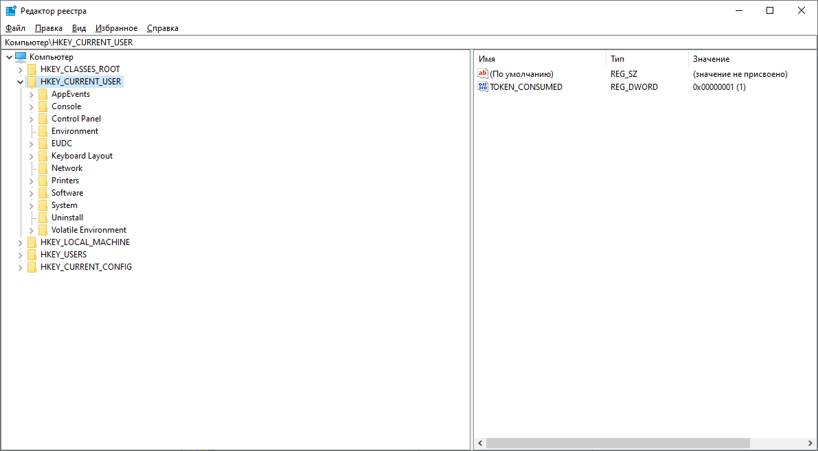Screen dimensions: 818x451
Task: Click the Computer icon at tree root
Action: [21, 56]
